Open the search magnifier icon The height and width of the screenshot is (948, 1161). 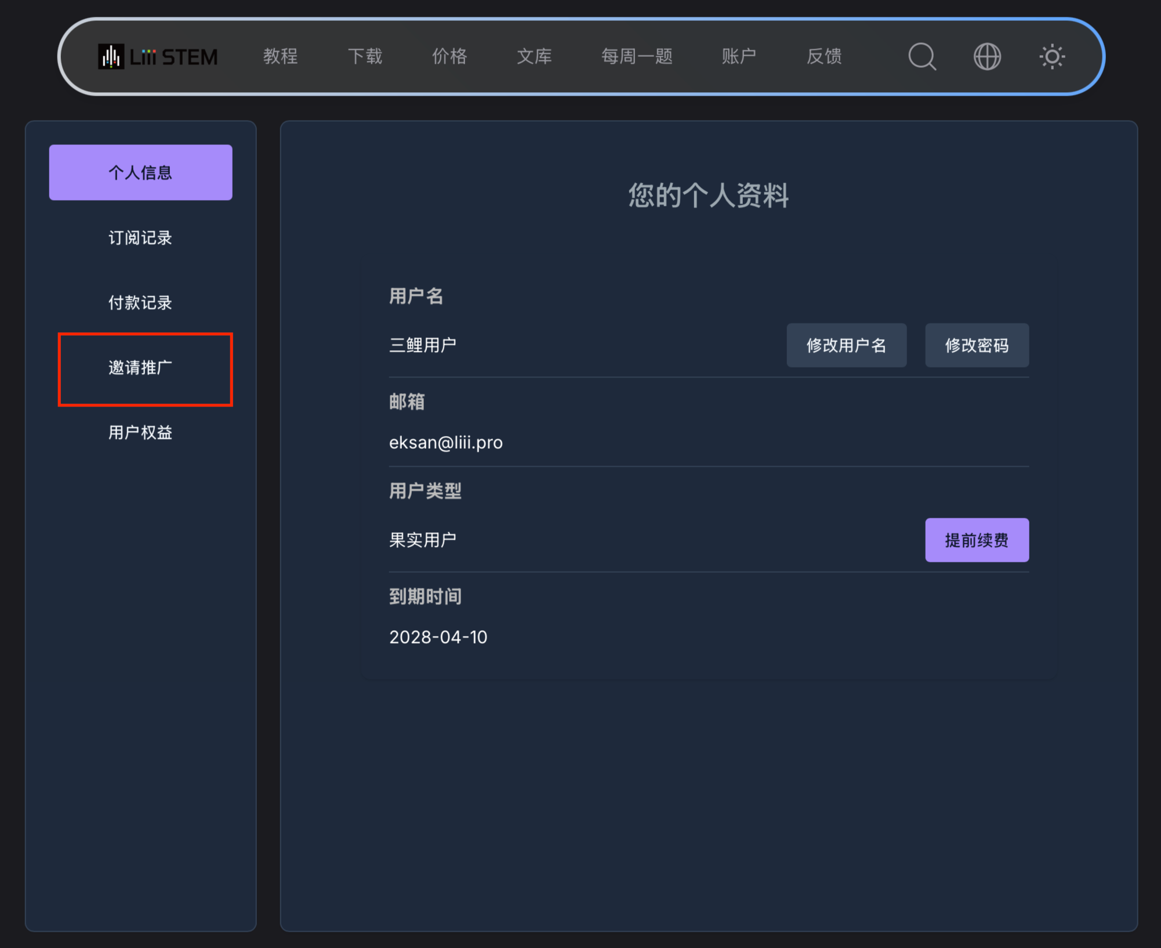[x=921, y=57]
